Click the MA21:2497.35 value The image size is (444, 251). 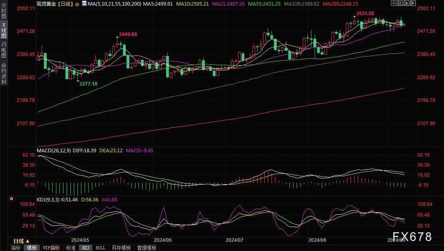228,4
